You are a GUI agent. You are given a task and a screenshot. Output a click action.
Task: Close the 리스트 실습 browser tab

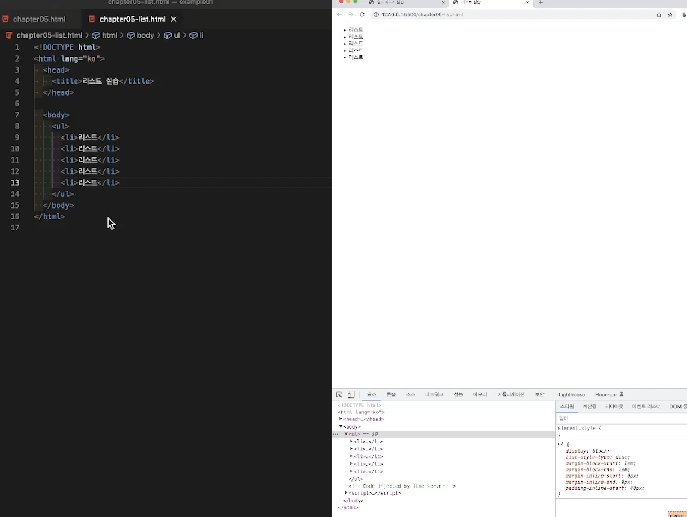pyautogui.click(x=527, y=2)
